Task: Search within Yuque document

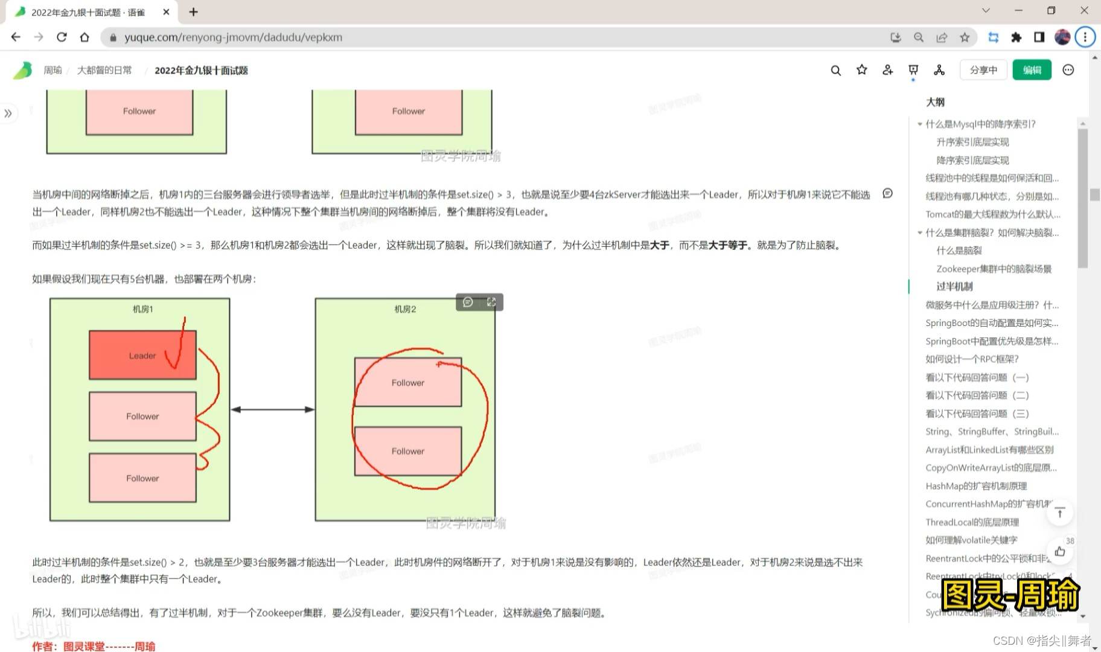Action: coord(836,71)
